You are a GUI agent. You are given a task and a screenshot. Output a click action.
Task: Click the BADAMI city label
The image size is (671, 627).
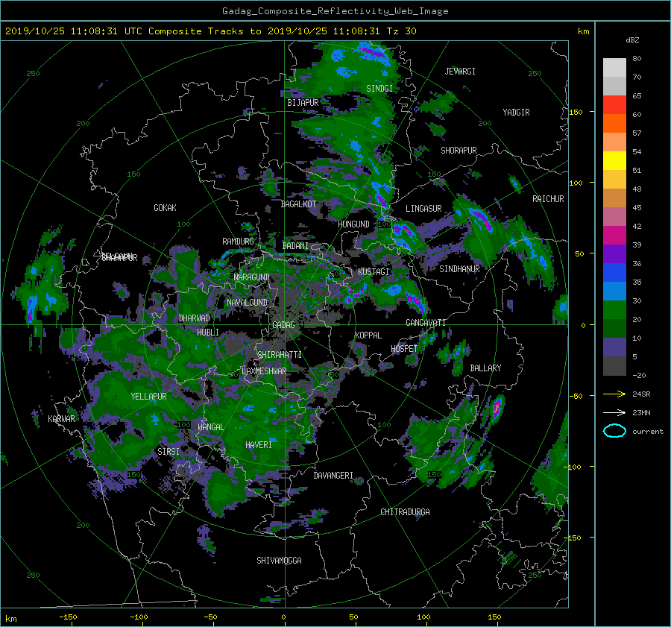coord(295,246)
